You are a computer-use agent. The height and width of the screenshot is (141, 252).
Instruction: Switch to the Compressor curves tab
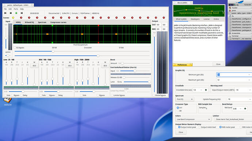point(58,23)
